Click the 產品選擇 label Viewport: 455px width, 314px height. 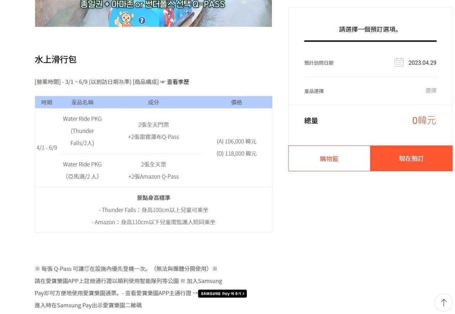tap(314, 91)
